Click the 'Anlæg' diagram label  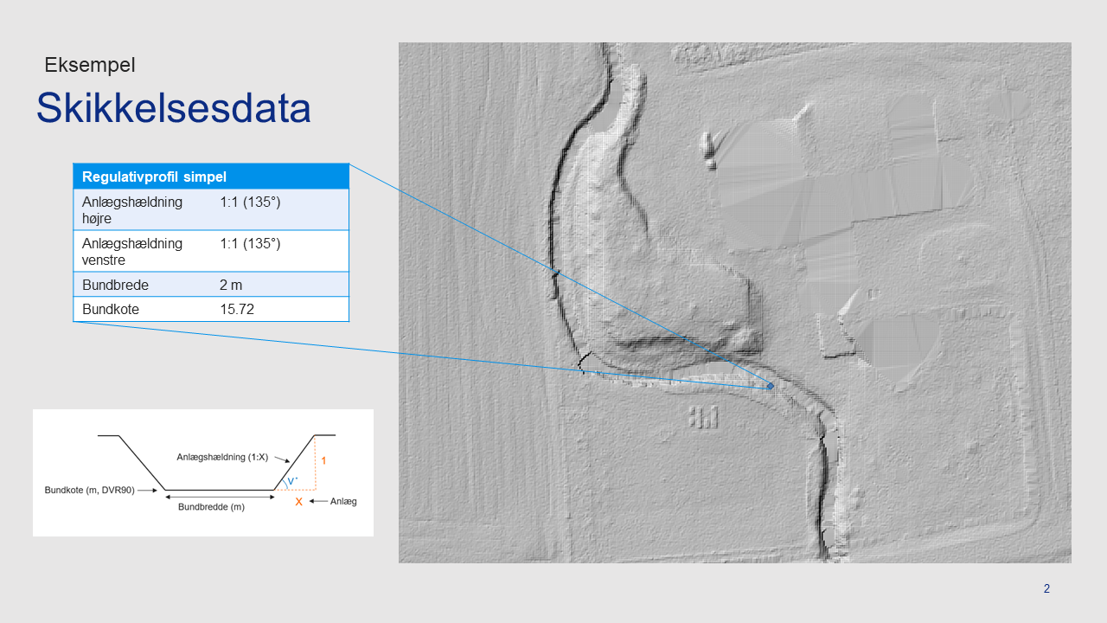(x=343, y=501)
